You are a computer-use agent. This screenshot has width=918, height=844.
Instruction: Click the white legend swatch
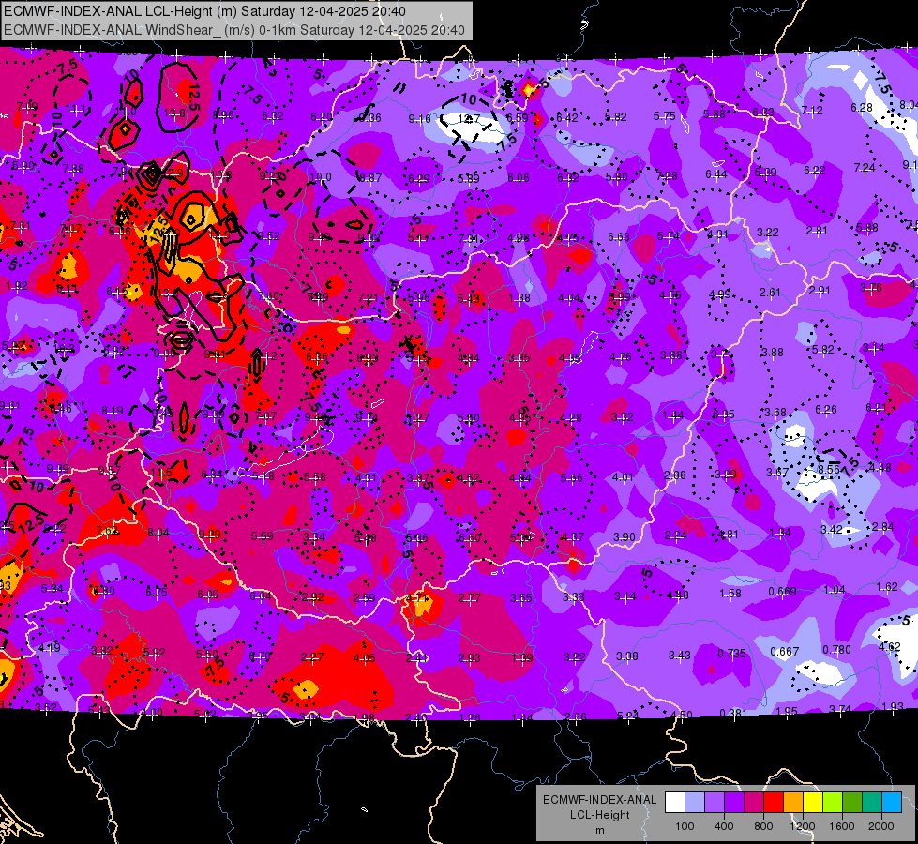(x=675, y=802)
